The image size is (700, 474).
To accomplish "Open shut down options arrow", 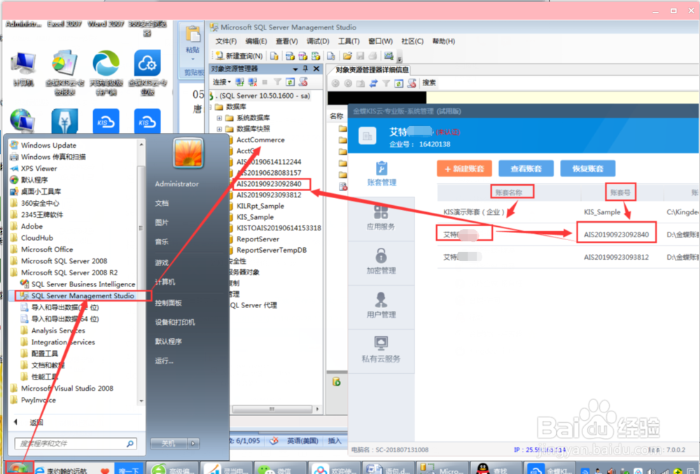I will 193,444.
